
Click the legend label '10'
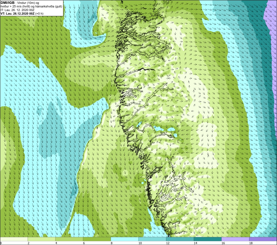coord(140,243)
